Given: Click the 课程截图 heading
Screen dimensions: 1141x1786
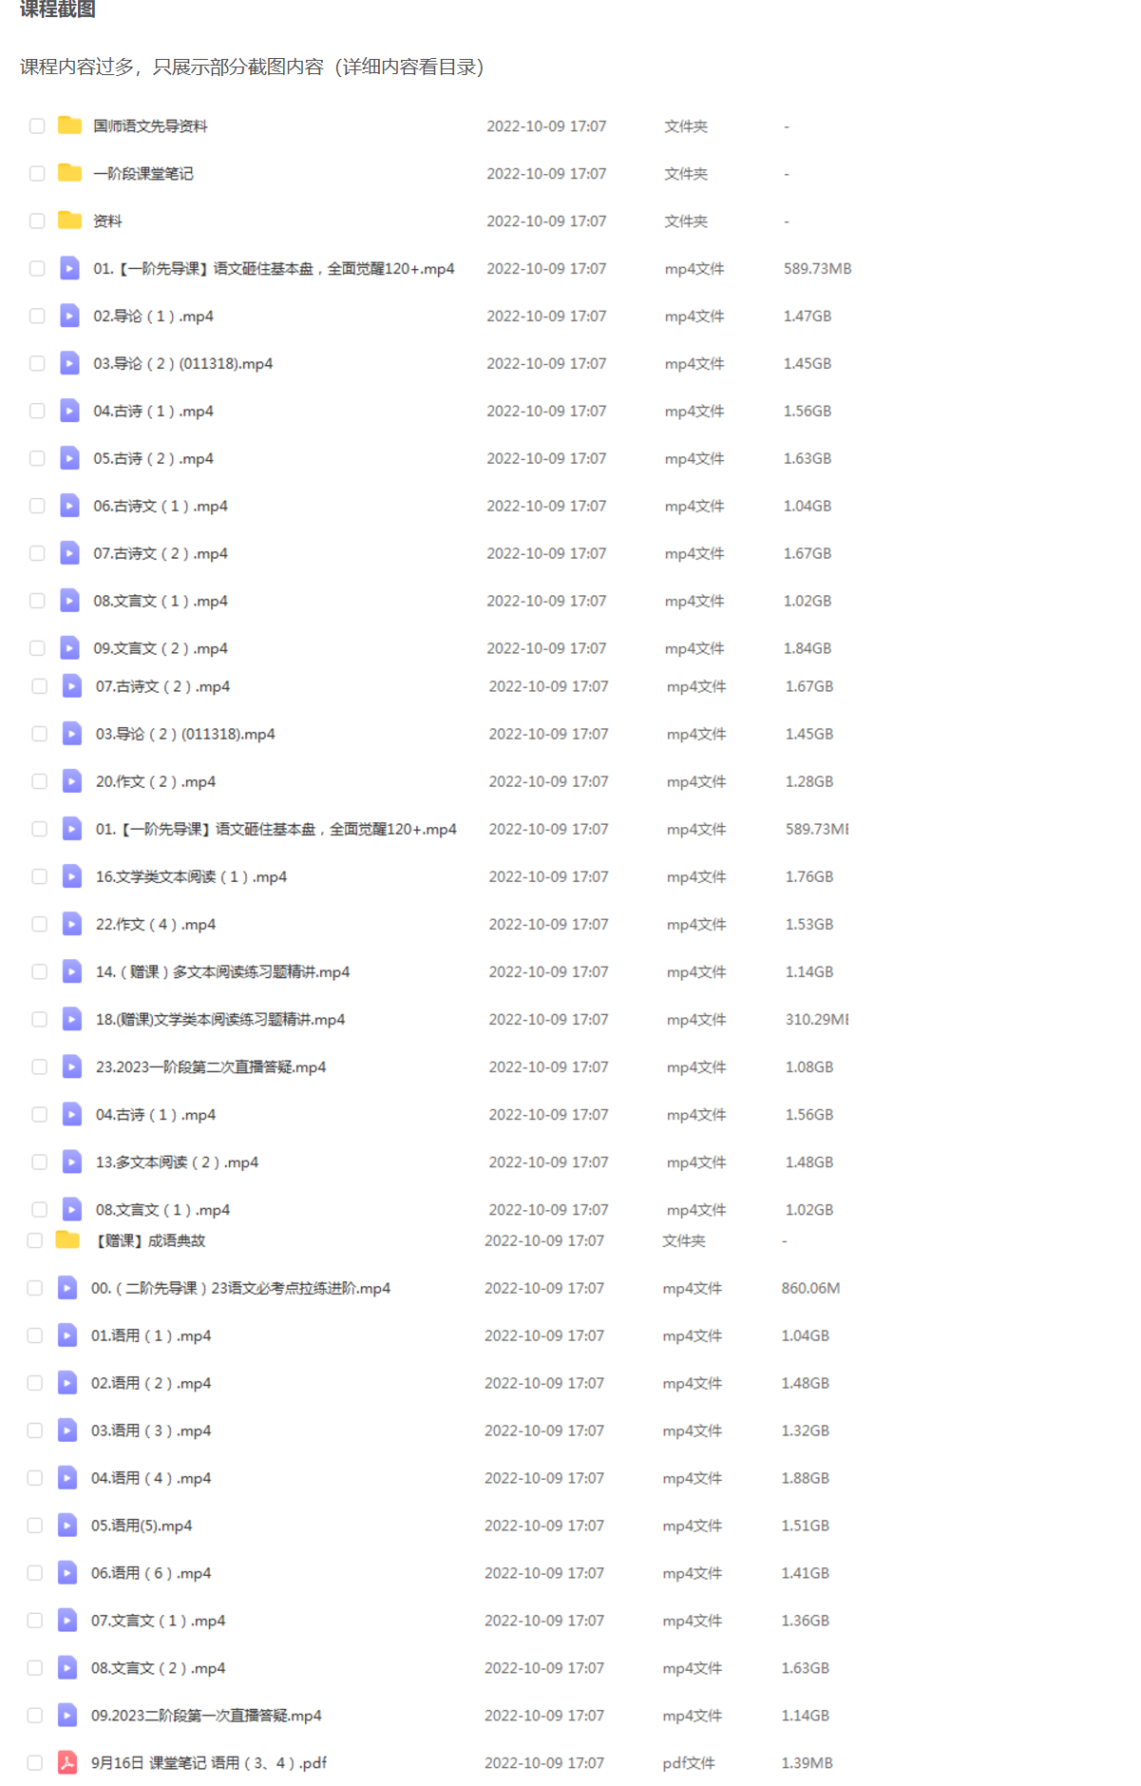Looking at the screenshot, I should pyautogui.click(x=58, y=9).
